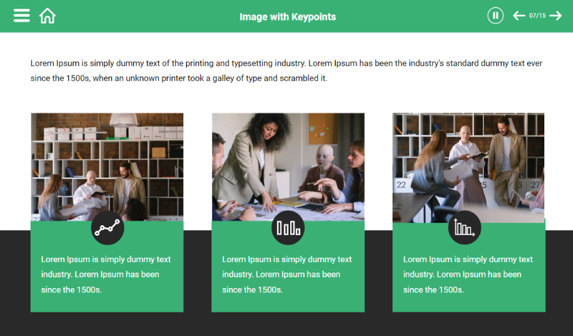Viewport: 573px width, 336px height.
Task: Select the first green keypoint card text
Action: (106, 274)
